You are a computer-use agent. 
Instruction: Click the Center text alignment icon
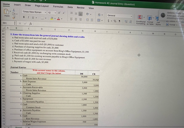(x=76, y=19)
